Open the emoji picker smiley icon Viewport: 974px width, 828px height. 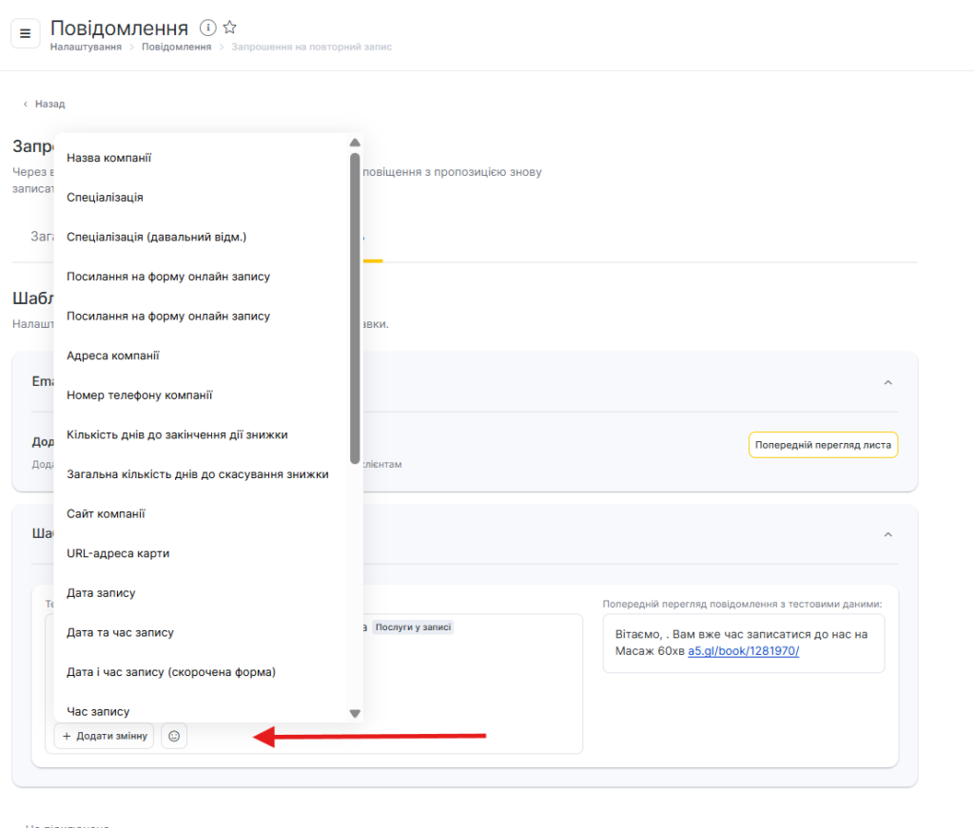[x=174, y=736]
